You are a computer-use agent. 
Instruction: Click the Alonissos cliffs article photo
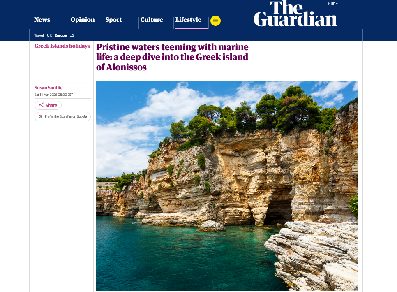tap(227, 186)
